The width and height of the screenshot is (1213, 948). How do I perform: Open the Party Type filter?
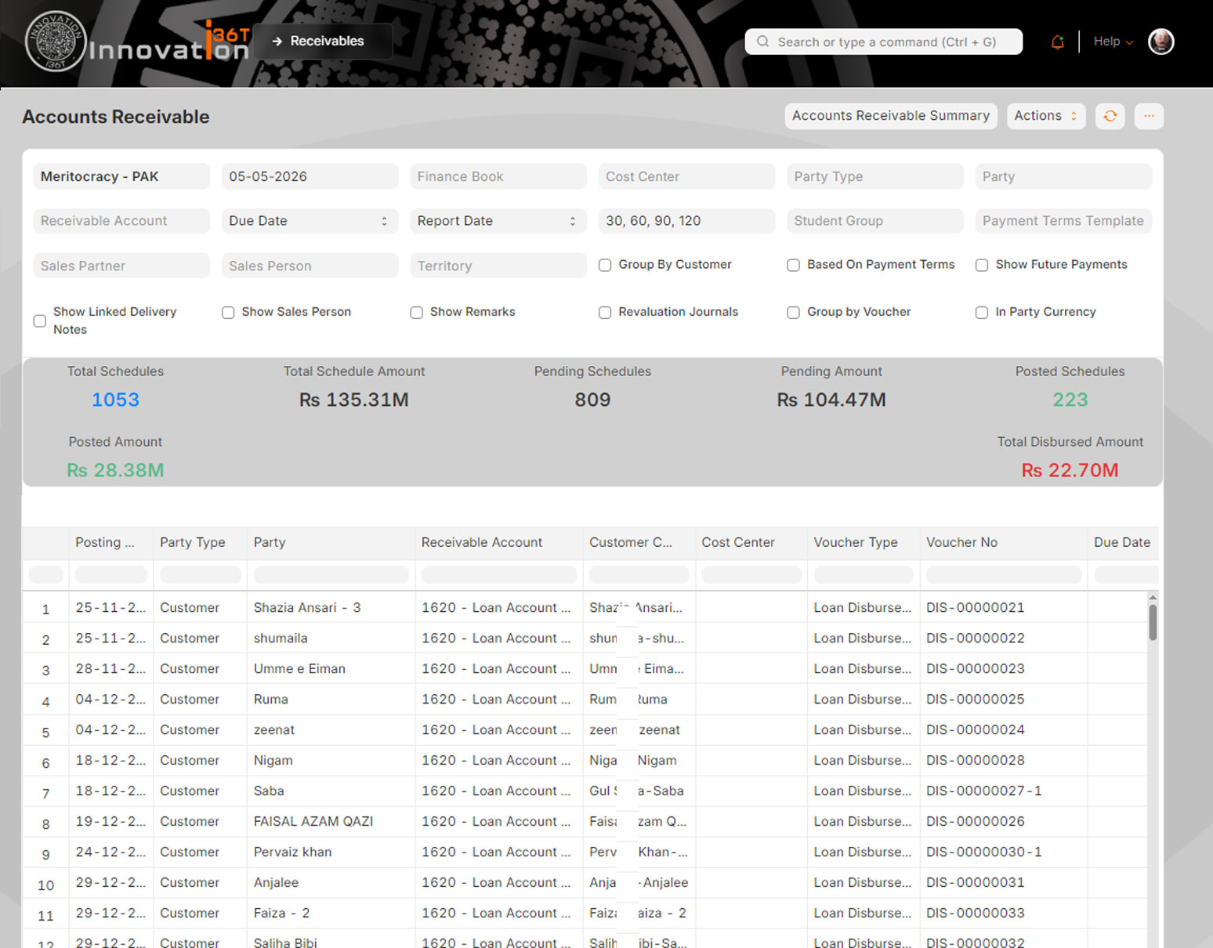[875, 176]
